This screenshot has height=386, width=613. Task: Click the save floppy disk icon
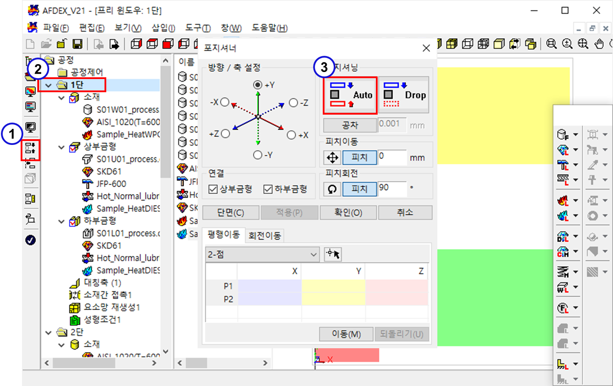click(x=77, y=44)
